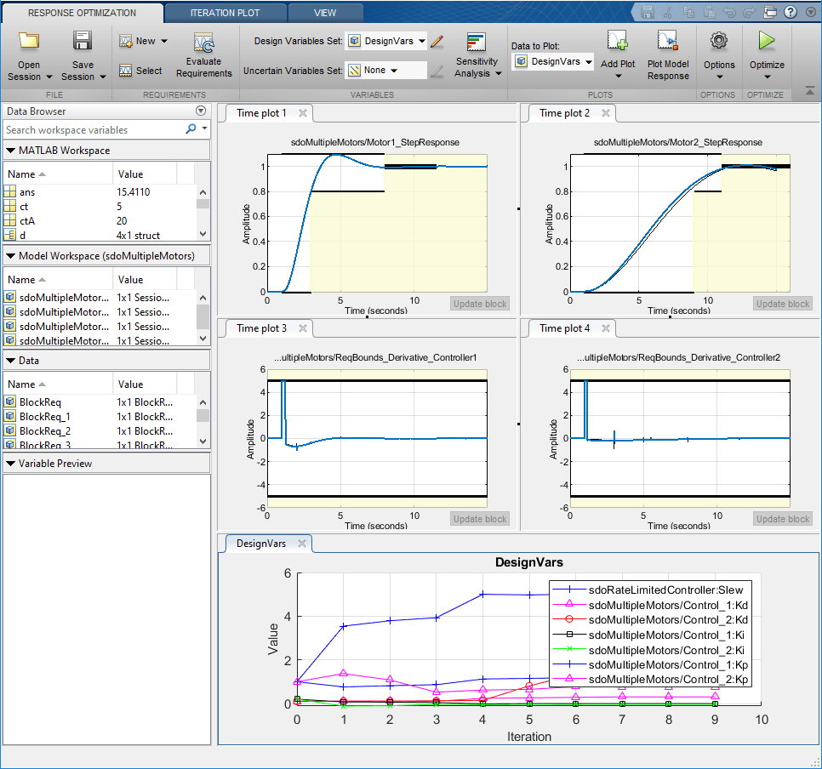822x769 pixels.
Task: Expand the Variable Preview section
Action: click(x=10, y=464)
